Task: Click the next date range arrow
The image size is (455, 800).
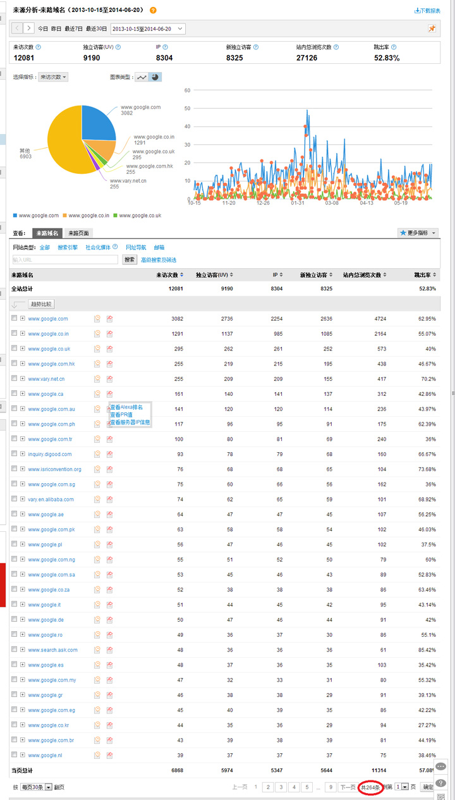Action: click(x=29, y=28)
